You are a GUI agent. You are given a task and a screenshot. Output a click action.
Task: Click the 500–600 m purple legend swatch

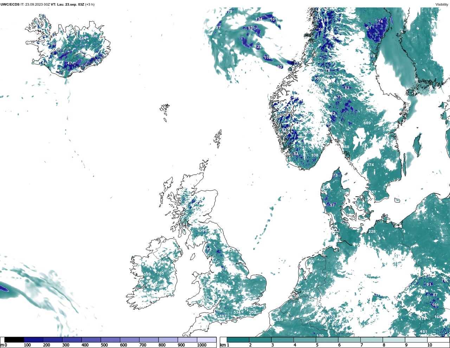(110, 340)
